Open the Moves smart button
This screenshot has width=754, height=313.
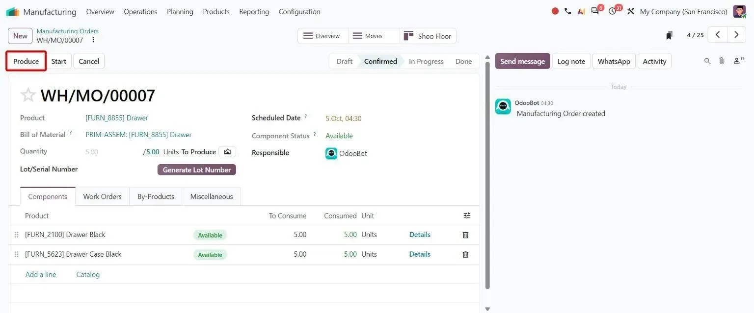coord(374,36)
